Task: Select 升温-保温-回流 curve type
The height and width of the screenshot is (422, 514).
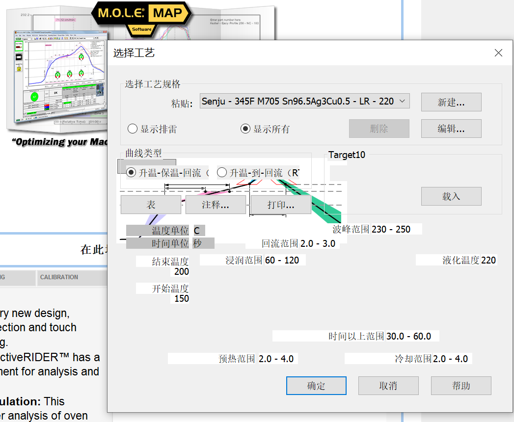Action: [132, 173]
